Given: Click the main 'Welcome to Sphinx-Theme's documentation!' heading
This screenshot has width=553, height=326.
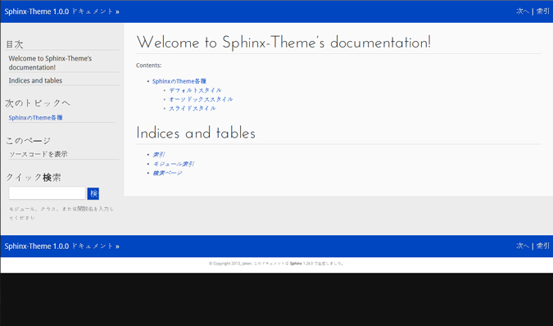Looking at the screenshot, I should pyautogui.click(x=283, y=43).
